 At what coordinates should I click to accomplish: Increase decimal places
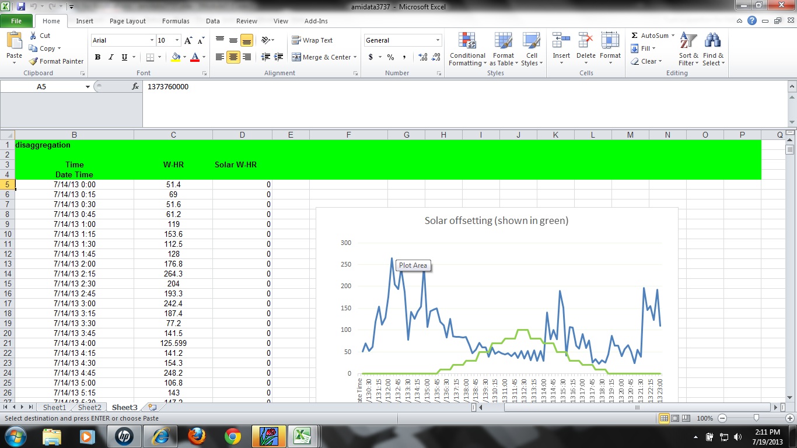coord(423,57)
